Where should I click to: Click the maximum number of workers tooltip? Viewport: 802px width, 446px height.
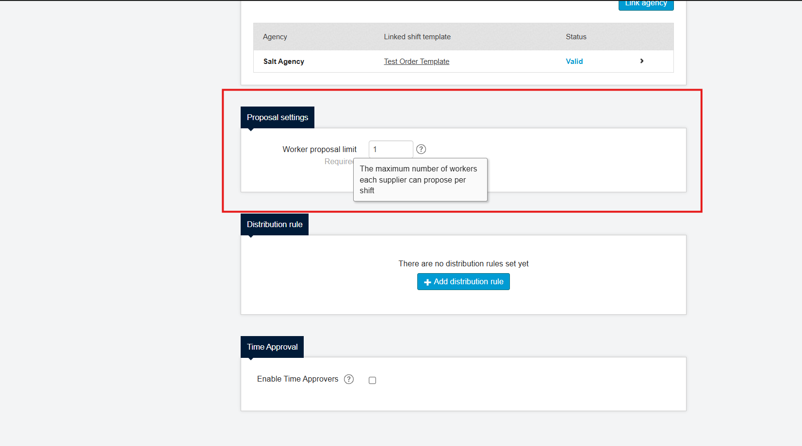[420, 180]
